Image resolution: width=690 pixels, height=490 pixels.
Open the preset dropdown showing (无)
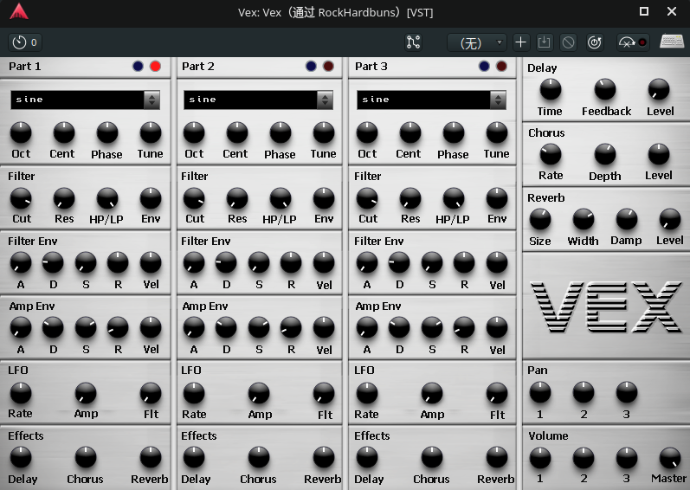pos(476,42)
